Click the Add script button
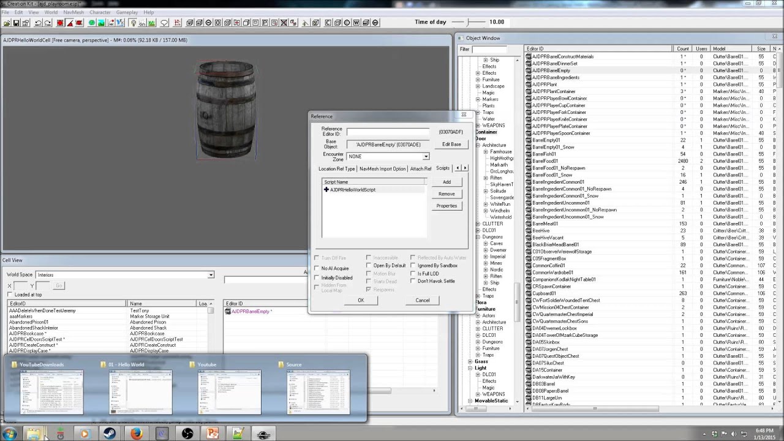 447,182
